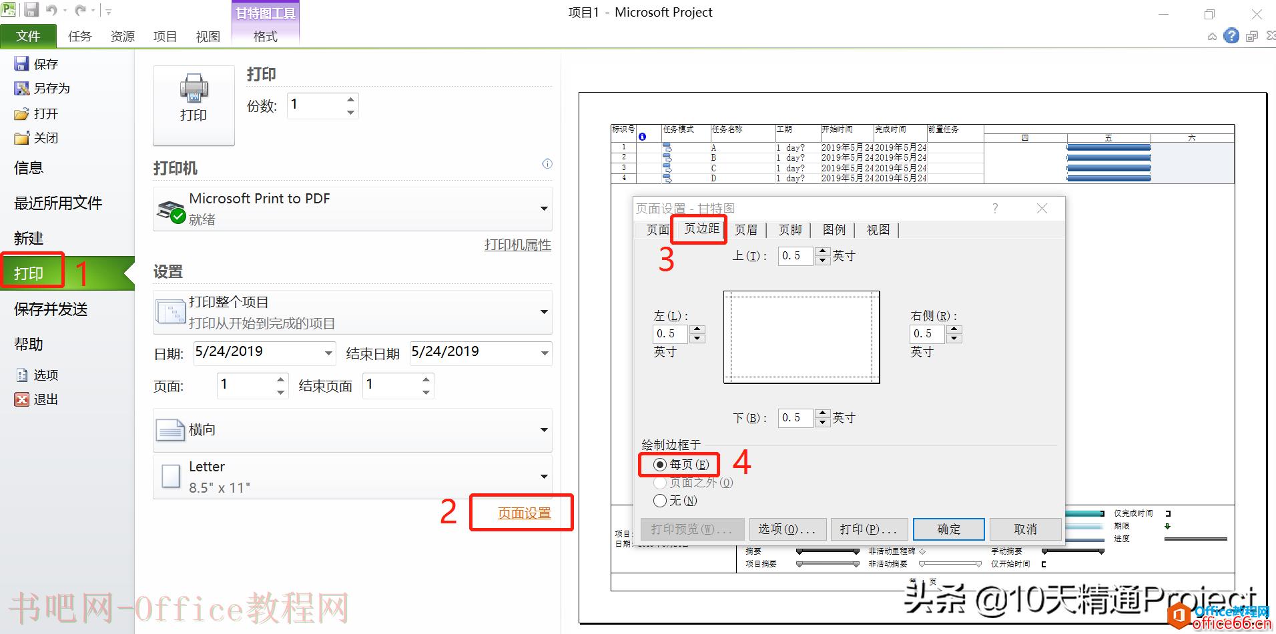This screenshot has width=1276, height=634.
Task: Click the large Print (打印) printer button
Action: (x=194, y=105)
